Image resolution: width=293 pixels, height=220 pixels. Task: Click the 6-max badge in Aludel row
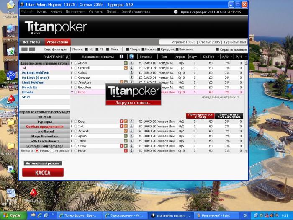(126, 63)
